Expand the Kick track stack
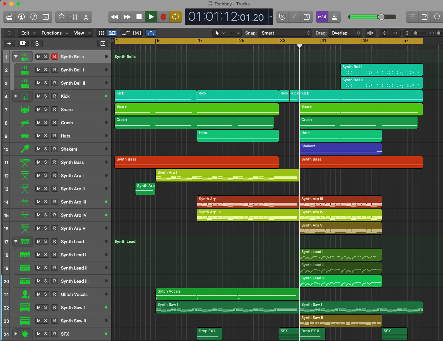Image resolution: width=443 pixels, height=341 pixels. (16, 96)
